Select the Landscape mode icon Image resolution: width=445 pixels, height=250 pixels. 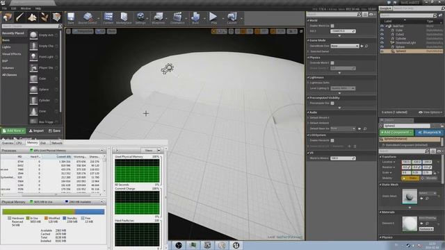pyautogui.click(x=32, y=17)
